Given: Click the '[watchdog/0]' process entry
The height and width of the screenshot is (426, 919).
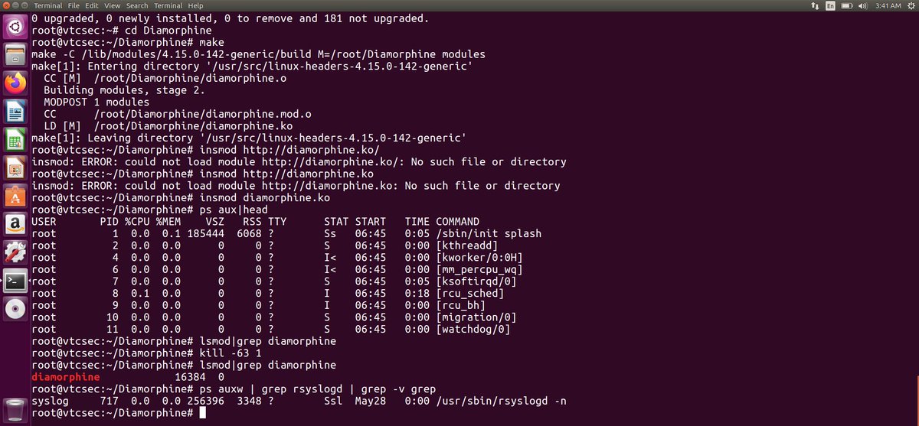Looking at the screenshot, I should (x=473, y=330).
